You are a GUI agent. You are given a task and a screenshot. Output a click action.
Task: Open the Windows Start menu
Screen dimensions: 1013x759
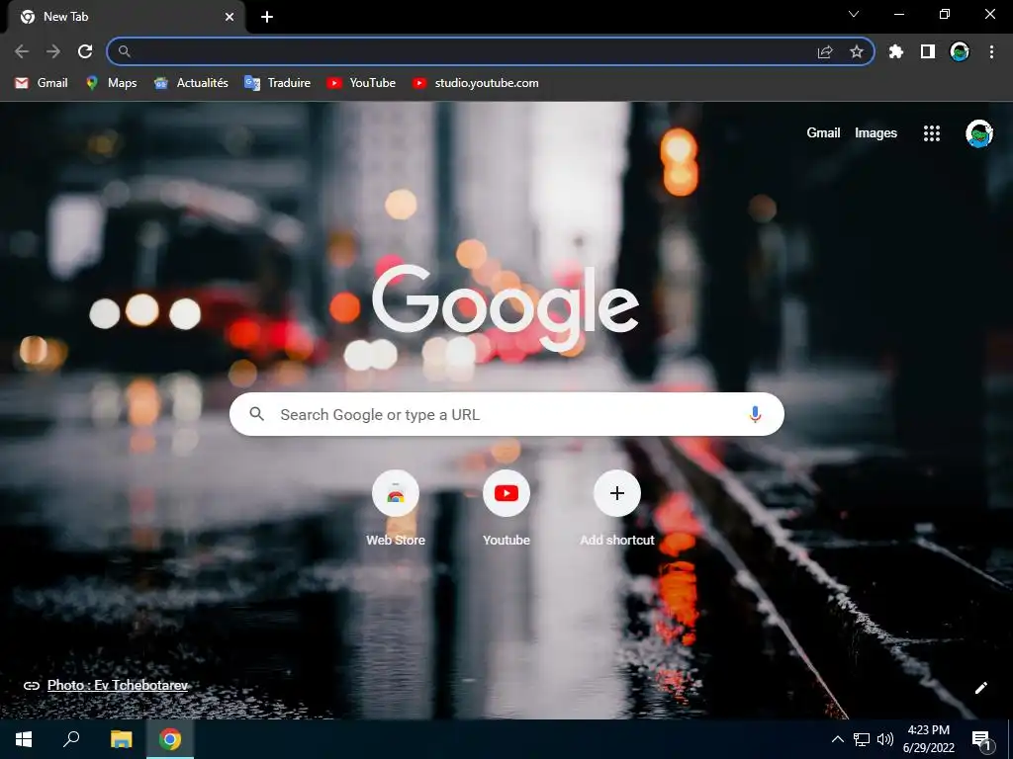click(x=24, y=739)
